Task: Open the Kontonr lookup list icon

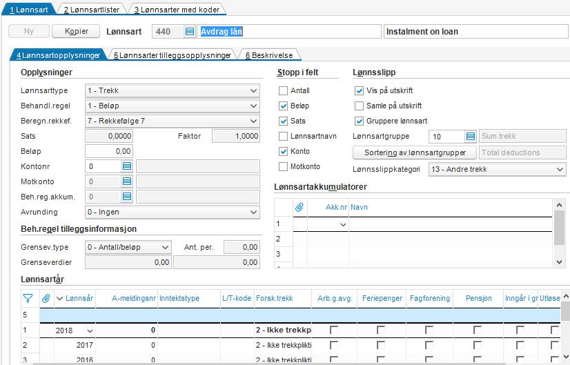Action: click(127, 166)
